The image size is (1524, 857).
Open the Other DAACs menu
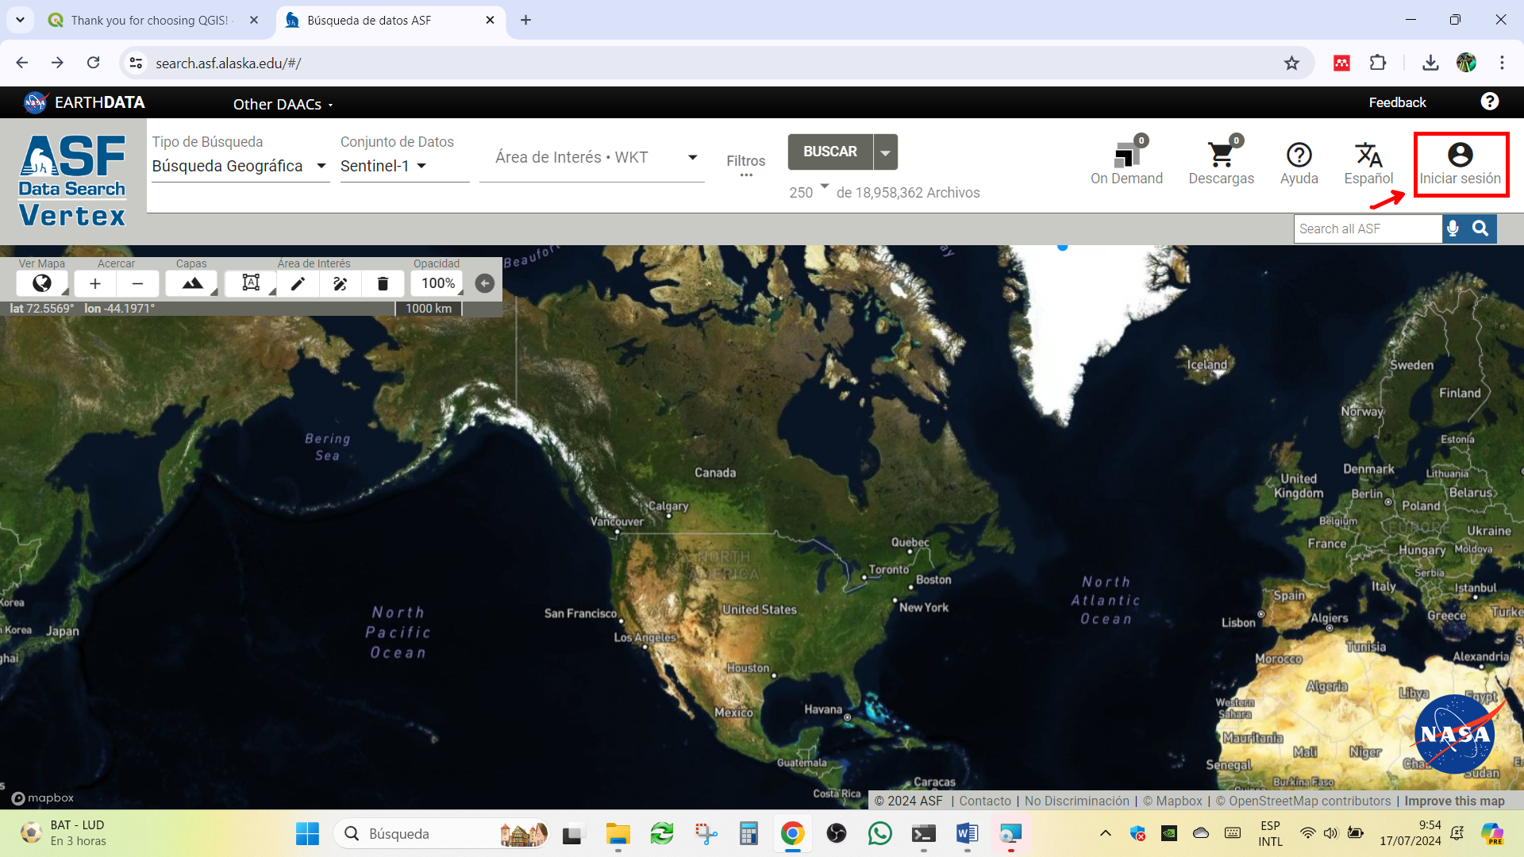(x=283, y=104)
